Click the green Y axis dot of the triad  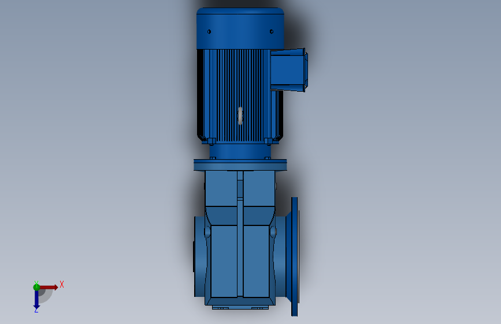click(x=36, y=287)
